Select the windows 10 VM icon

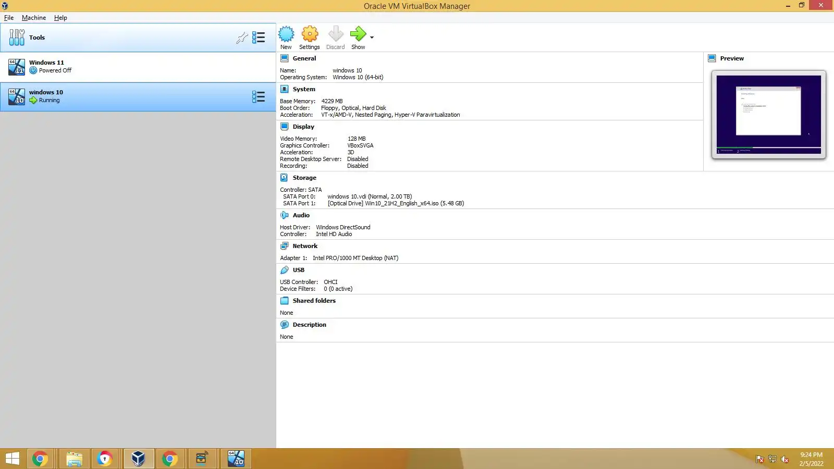[17, 96]
